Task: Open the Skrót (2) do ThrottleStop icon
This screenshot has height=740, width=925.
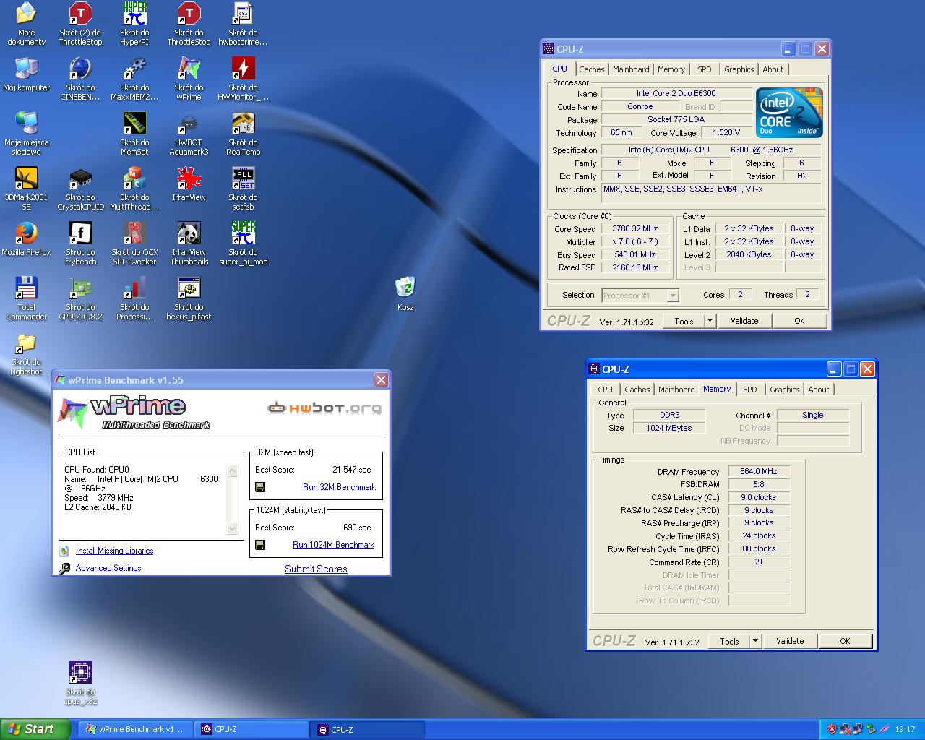Action: pos(80,13)
